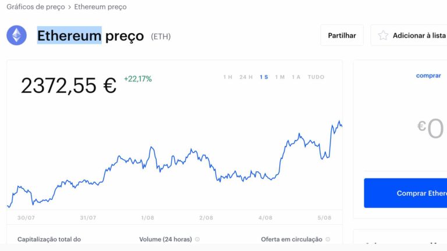Viewport: 447px width, 251px height.
Task: Click the +22,17% change indicator
Action: point(137,79)
